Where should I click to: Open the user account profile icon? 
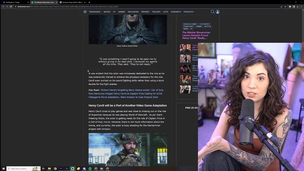pyautogui.click(x=218, y=12)
